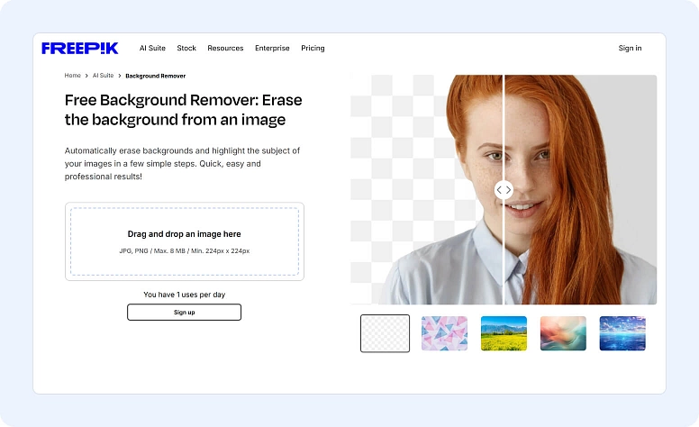Click the Sign in link
This screenshot has height=427, width=699.
(x=630, y=49)
